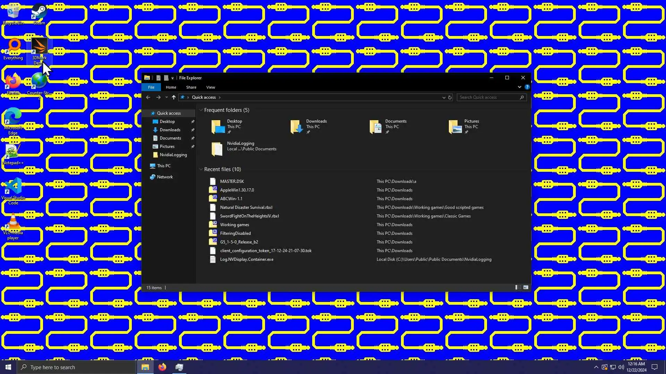This screenshot has height=374, width=666.
Task: Open the Customize Quick Access Toolbar dropdown
Action: point(172,78)
